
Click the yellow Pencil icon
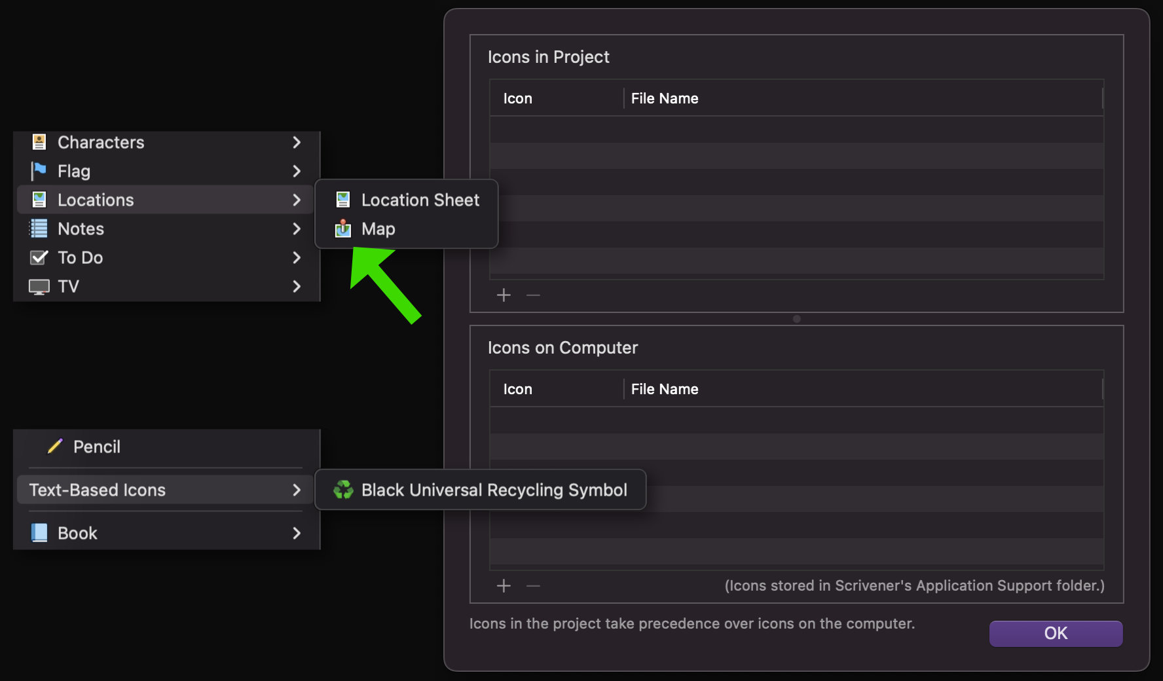[x=55, y=447]
